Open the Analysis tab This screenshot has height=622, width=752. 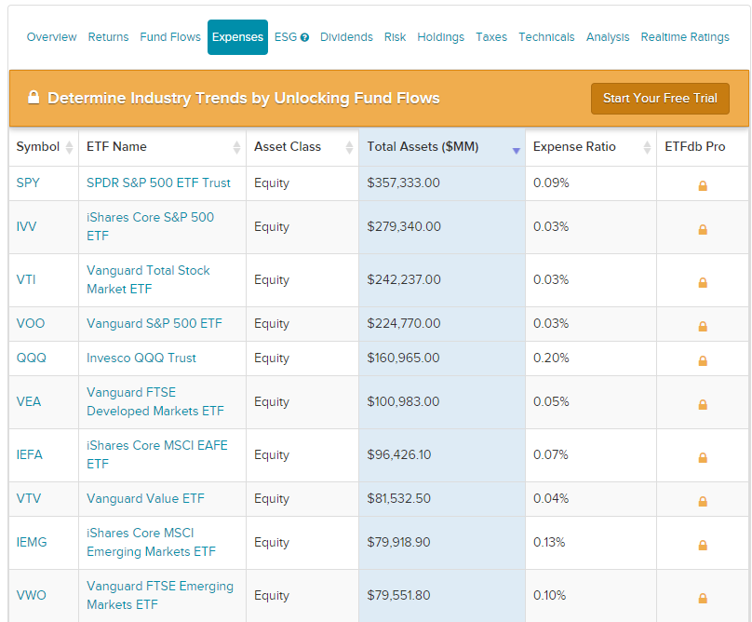pyautogui.click(x=608, y=37)
